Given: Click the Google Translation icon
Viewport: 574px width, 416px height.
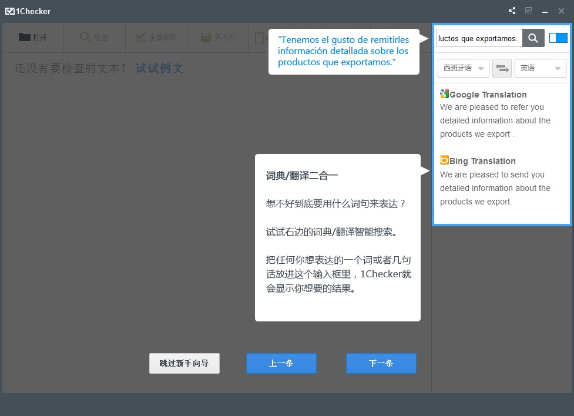Looking at the screenshot, I should (445, 94).
